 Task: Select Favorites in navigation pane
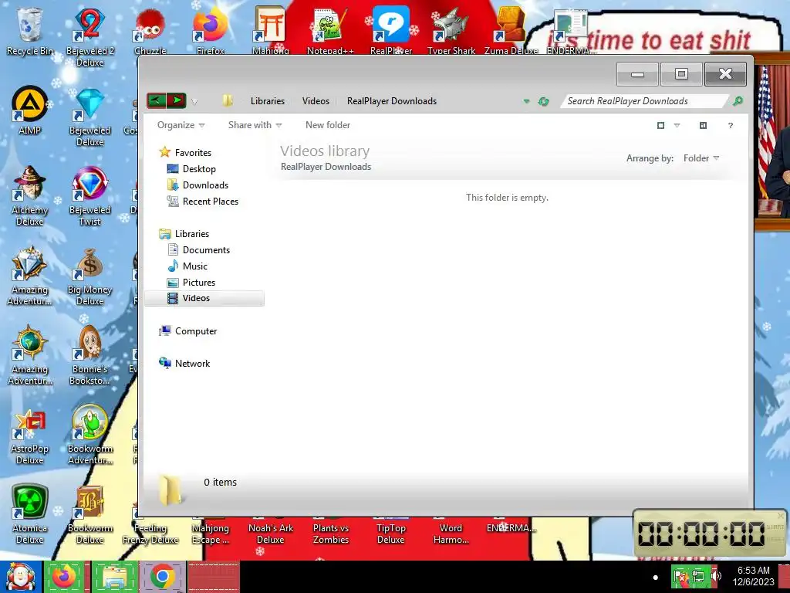(x=185, y=152)
